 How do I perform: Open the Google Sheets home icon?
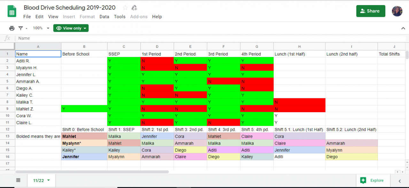(x=12, y=11)
